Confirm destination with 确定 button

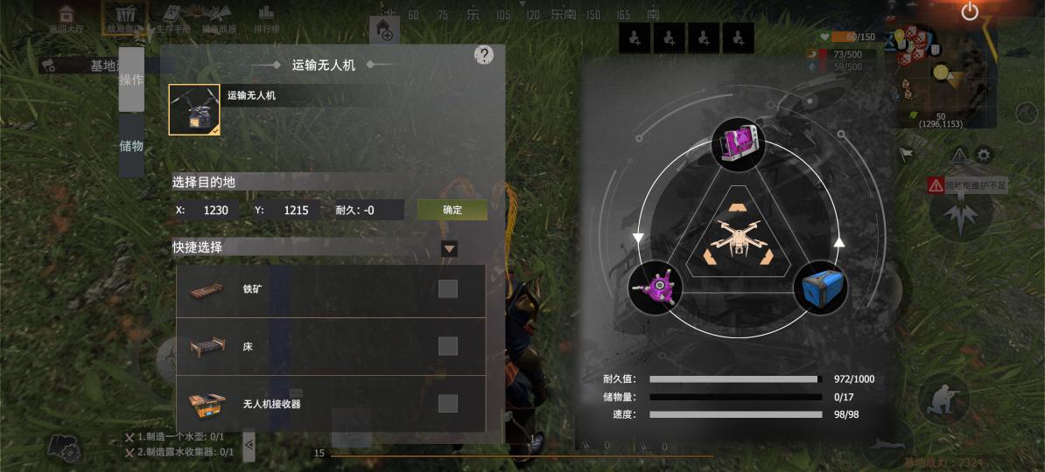click(452, 210)
